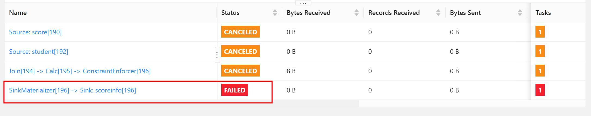Click CANCELED status tag of Source: score
The image size is (591, 116).
pos(240,32)
